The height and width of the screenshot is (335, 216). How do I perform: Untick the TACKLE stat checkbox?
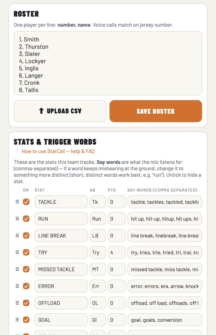click(26, 202)
